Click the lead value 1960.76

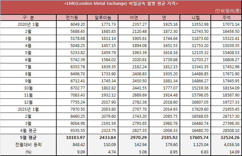pos(170,124)
